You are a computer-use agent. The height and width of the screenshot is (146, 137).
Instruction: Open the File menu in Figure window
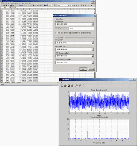click(x=61, y=82)
